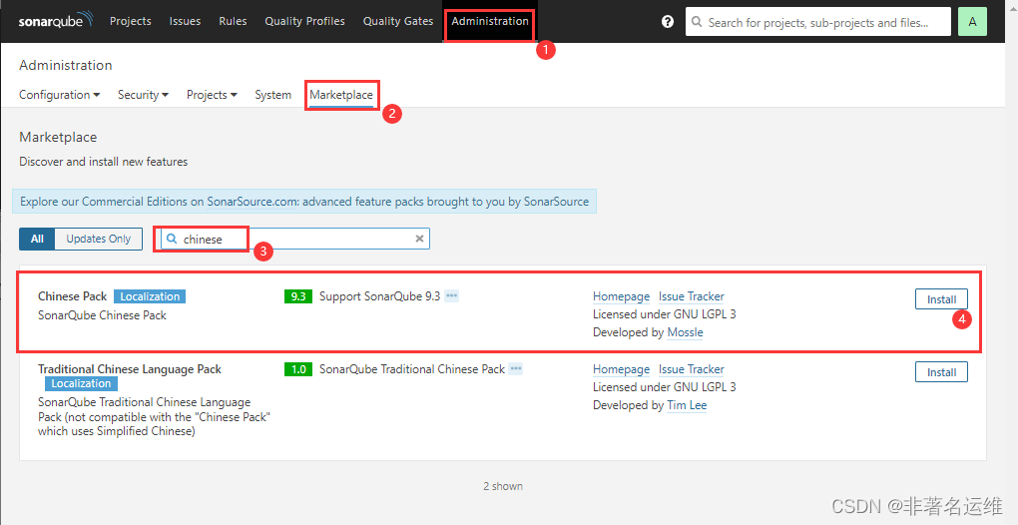Viewport: 1018px width, 525px height.
Task: Expand the Configuration dropdown
Action: 60,95
